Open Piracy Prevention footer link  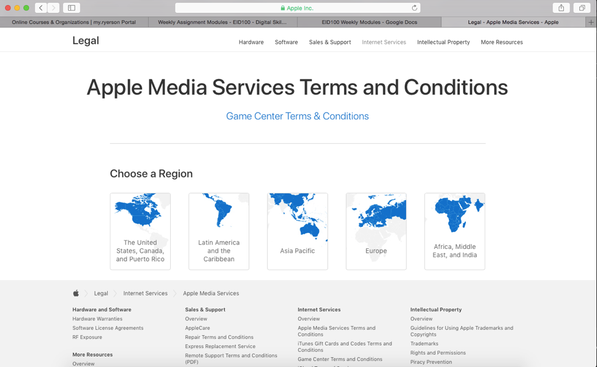click(x=431, y=361)
